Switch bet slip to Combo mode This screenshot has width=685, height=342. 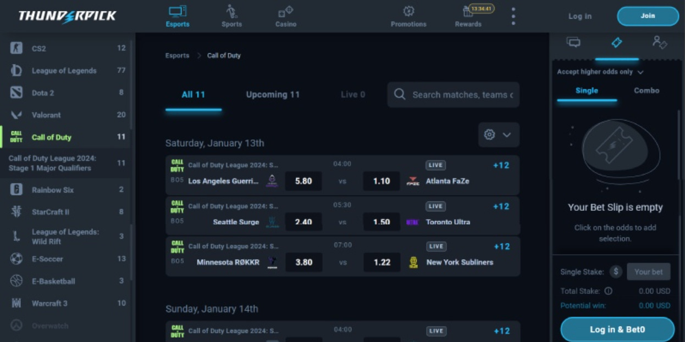(x=646, y=91)
